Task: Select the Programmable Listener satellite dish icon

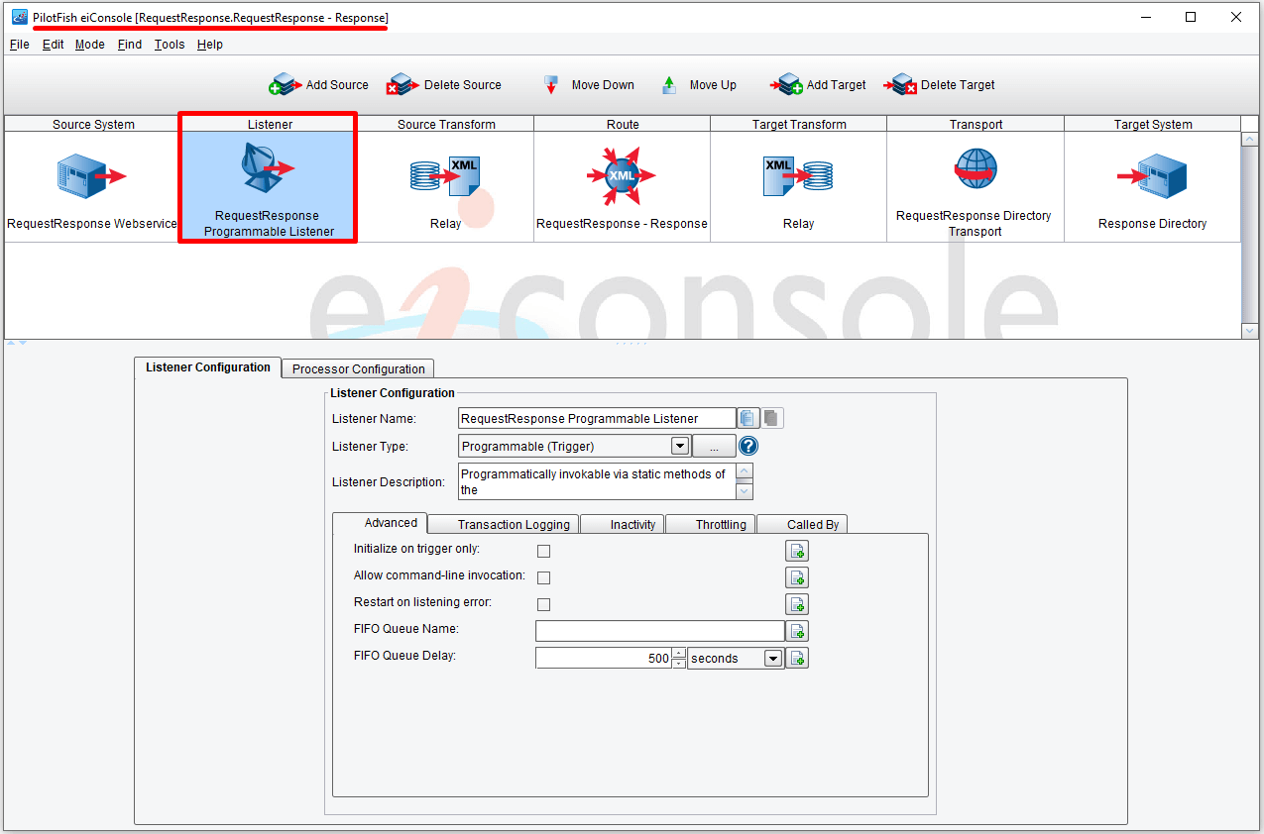Action: tap(268, 168)
